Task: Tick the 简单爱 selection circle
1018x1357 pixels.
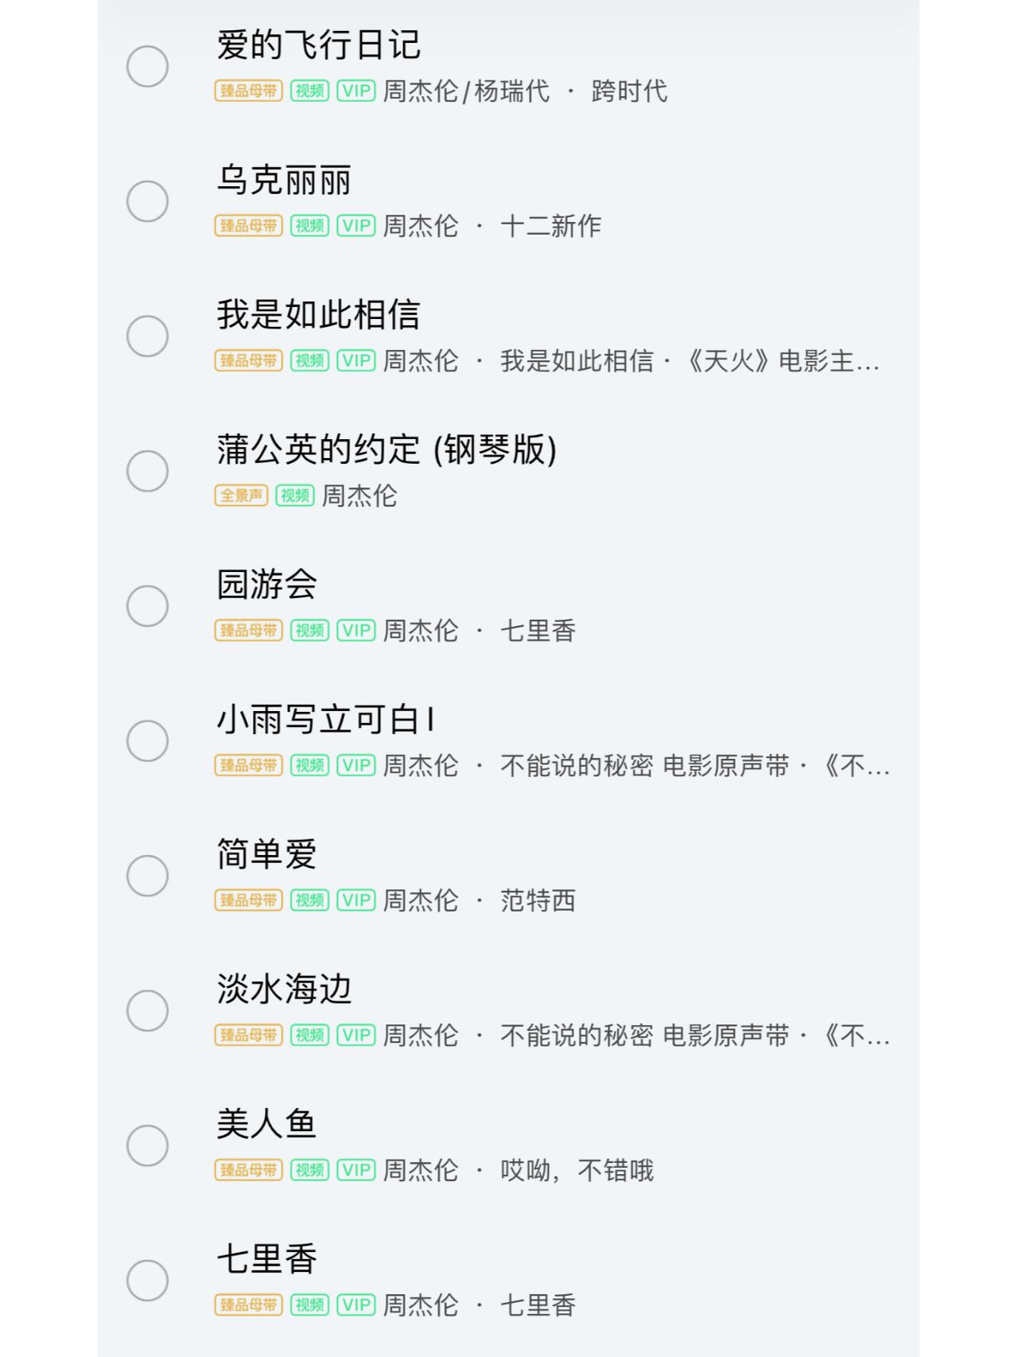Action: [147, 876]
